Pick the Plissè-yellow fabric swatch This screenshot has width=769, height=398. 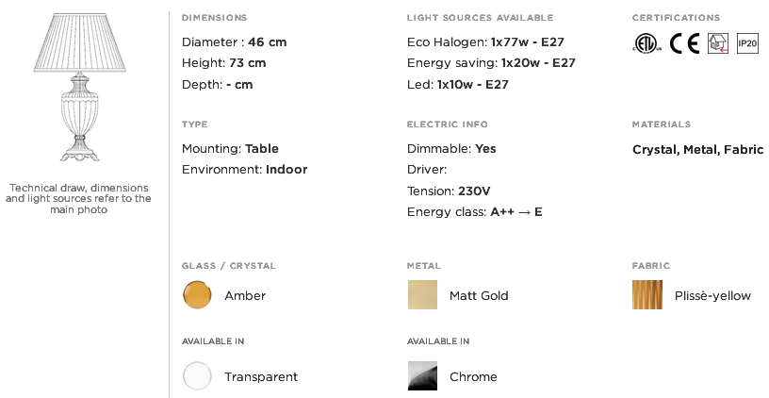click(x=647, y=295)
